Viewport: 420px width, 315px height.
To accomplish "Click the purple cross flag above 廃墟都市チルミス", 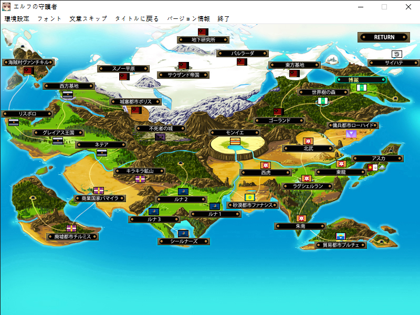I will coord(71,228).
